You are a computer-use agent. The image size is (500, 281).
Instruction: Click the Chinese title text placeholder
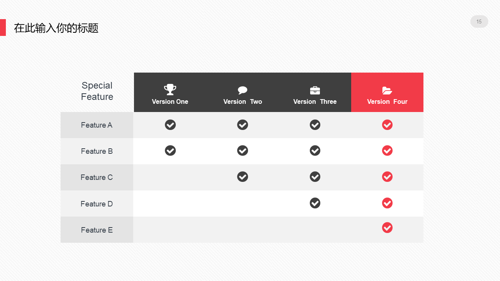click(56, 28)
